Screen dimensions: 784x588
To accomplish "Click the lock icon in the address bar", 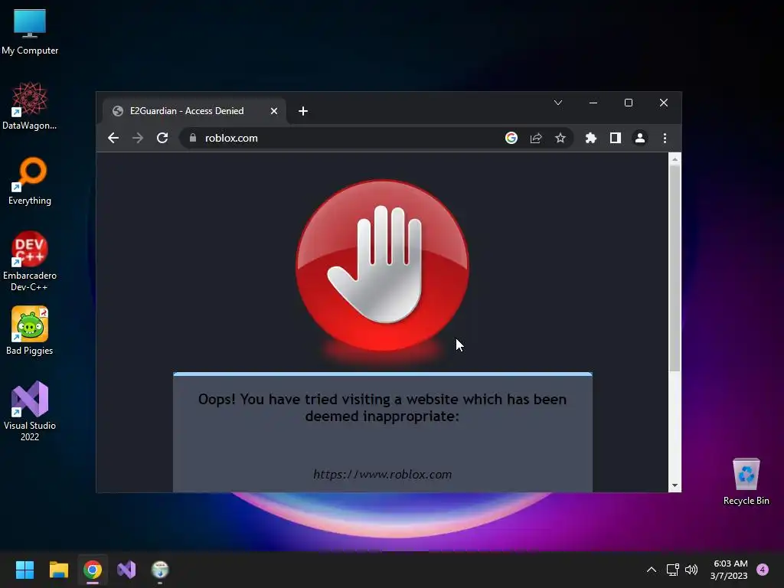I will [193, 138].
